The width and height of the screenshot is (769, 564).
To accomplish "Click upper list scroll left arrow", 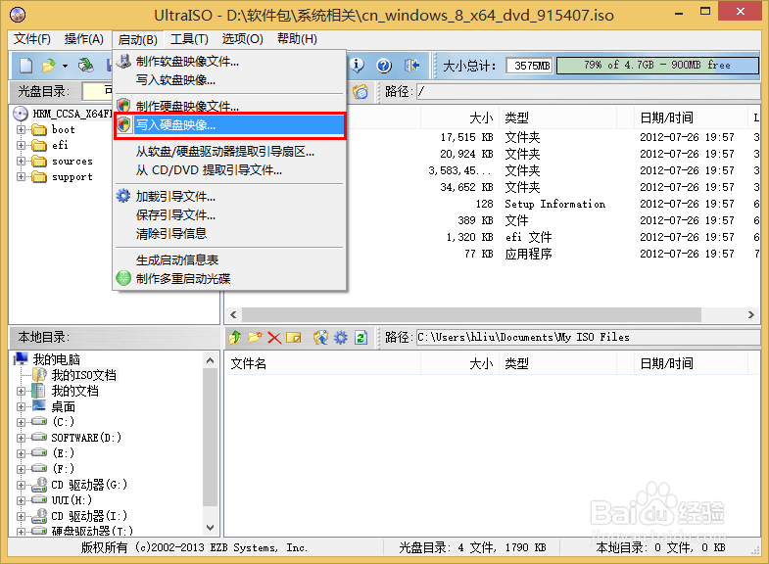I will 233,315.
